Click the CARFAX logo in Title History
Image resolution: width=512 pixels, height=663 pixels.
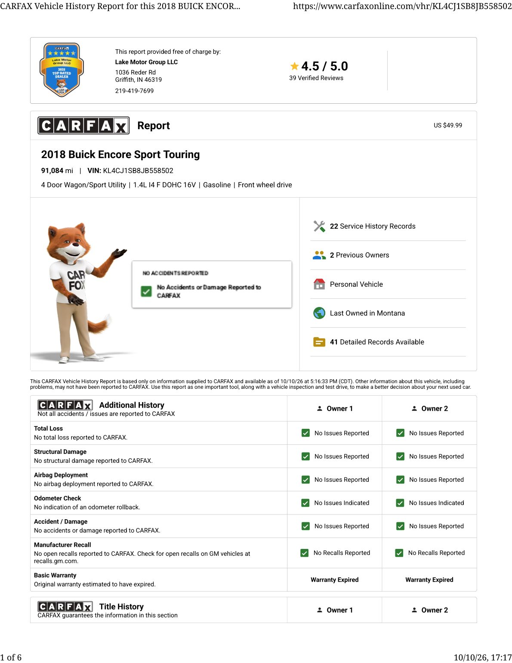(65, 607)
